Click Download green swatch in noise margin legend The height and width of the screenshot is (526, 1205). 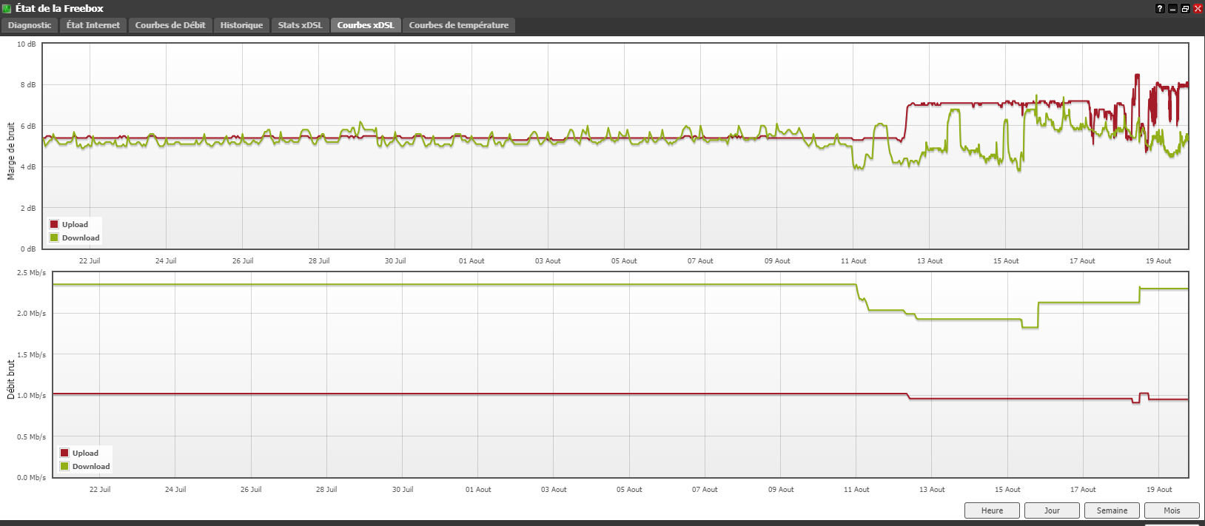point(53,237)
